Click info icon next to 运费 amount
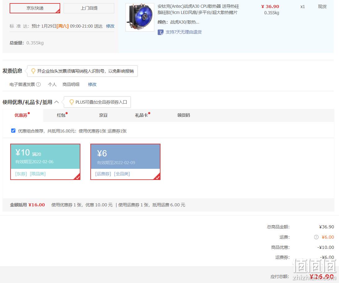 [x=316, y=237]
